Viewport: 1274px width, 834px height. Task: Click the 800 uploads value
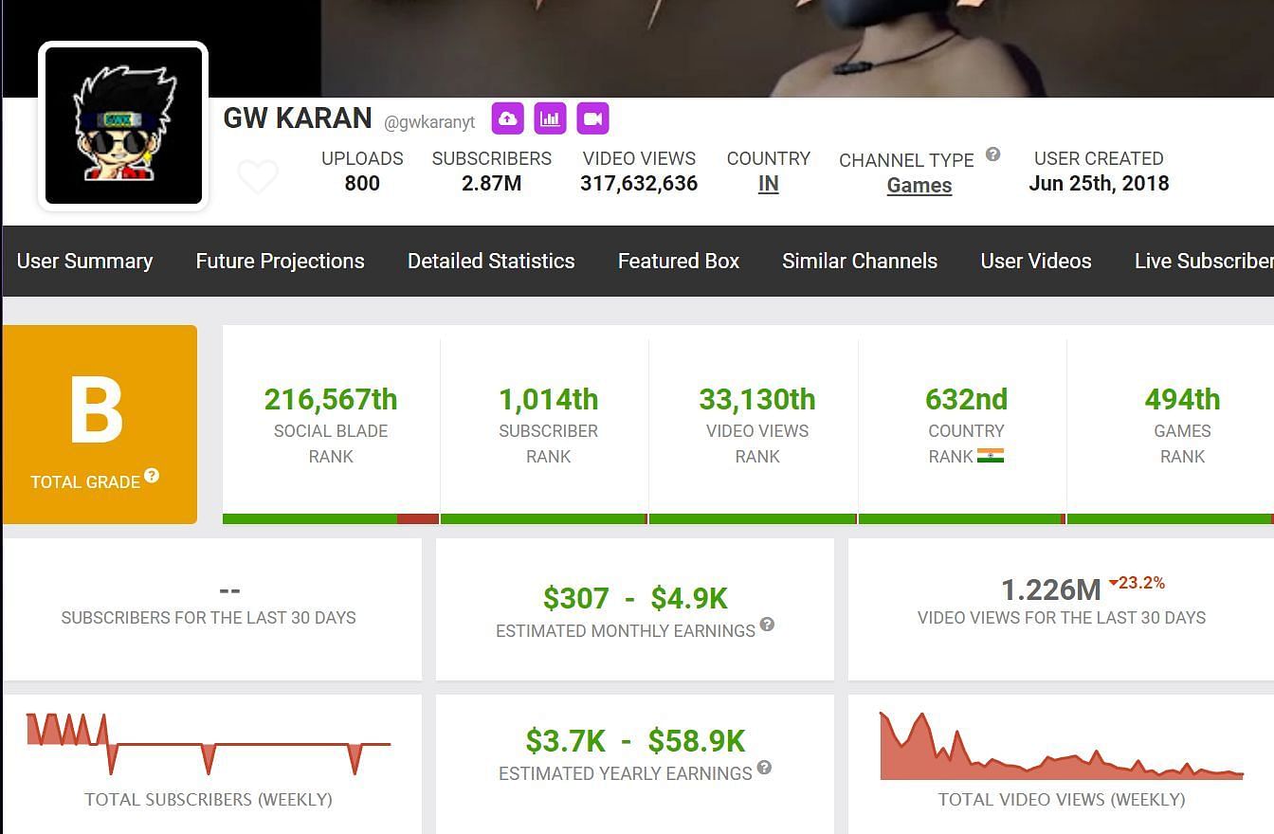(x=362, y=184)
